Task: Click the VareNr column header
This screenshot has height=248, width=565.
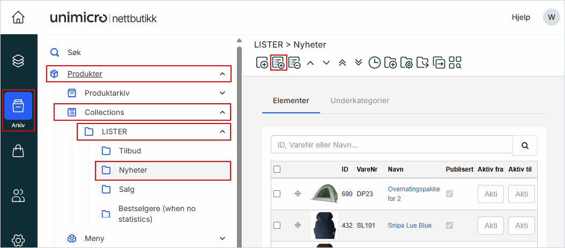Action: point(367,169)
